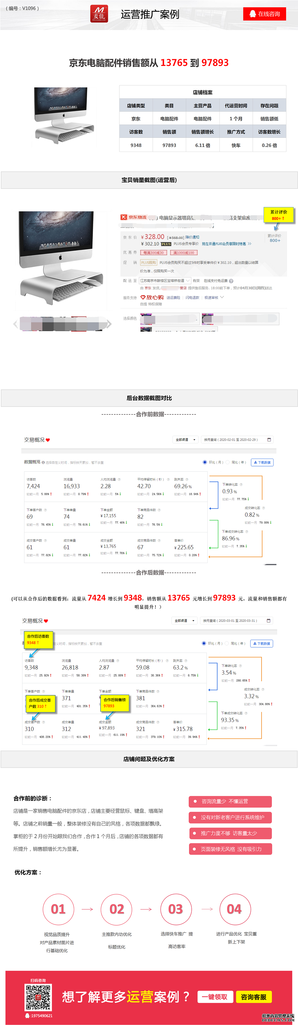Image resolution: width=298 pixels, height=1025 pixels.
Task: Click the 每满300减30 coupon tag
Action: 153,253
